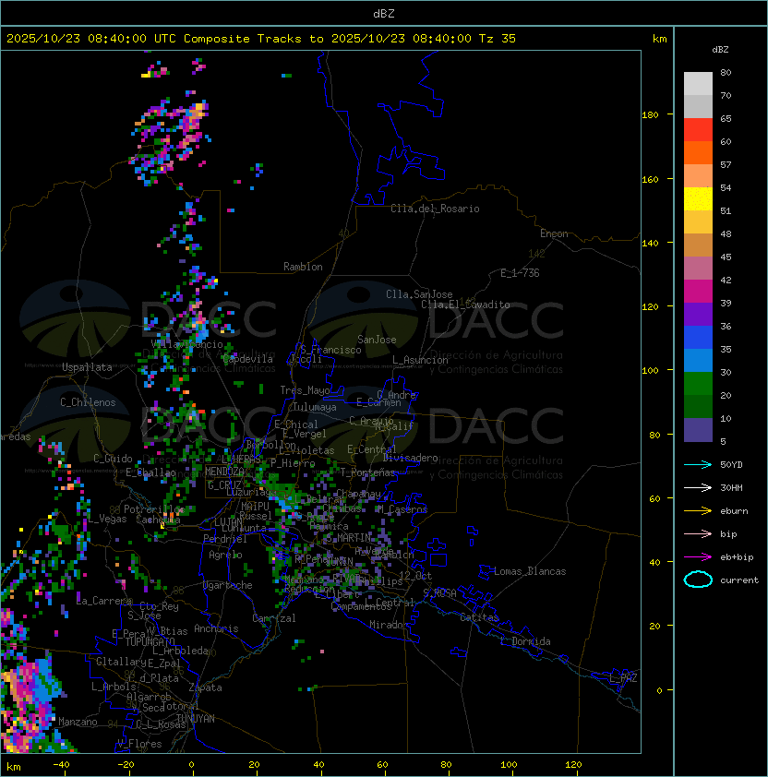Select the 'Ramblon' place label

coord(303,267)
